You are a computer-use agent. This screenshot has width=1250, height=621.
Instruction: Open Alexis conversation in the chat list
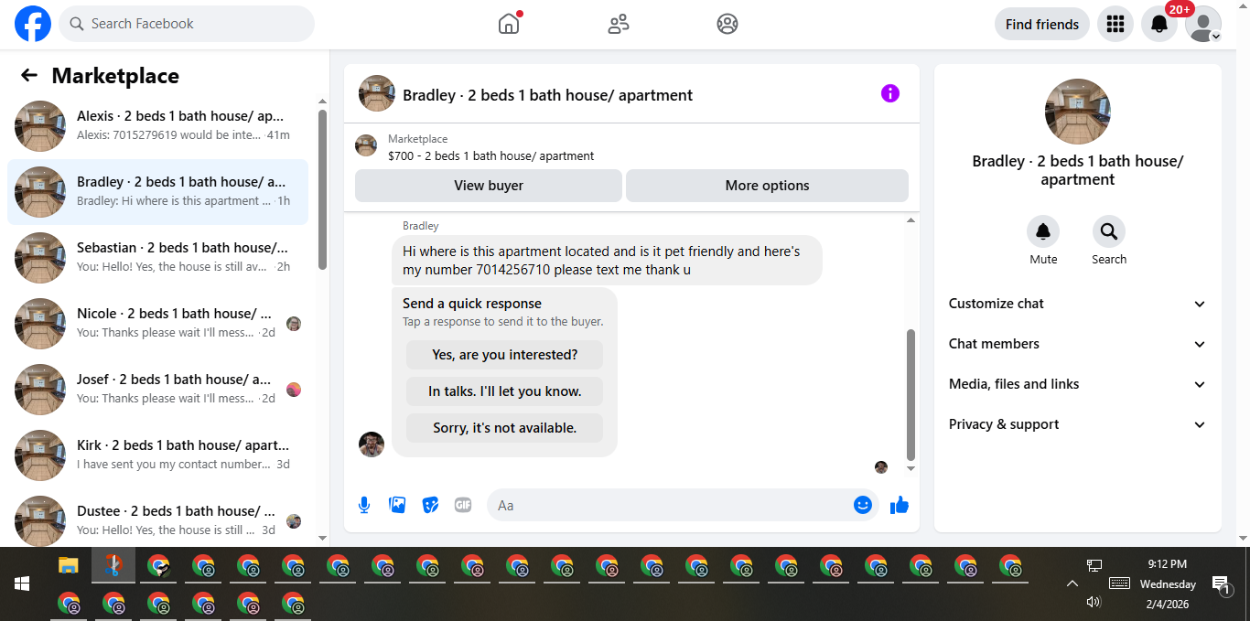[157, 126]
